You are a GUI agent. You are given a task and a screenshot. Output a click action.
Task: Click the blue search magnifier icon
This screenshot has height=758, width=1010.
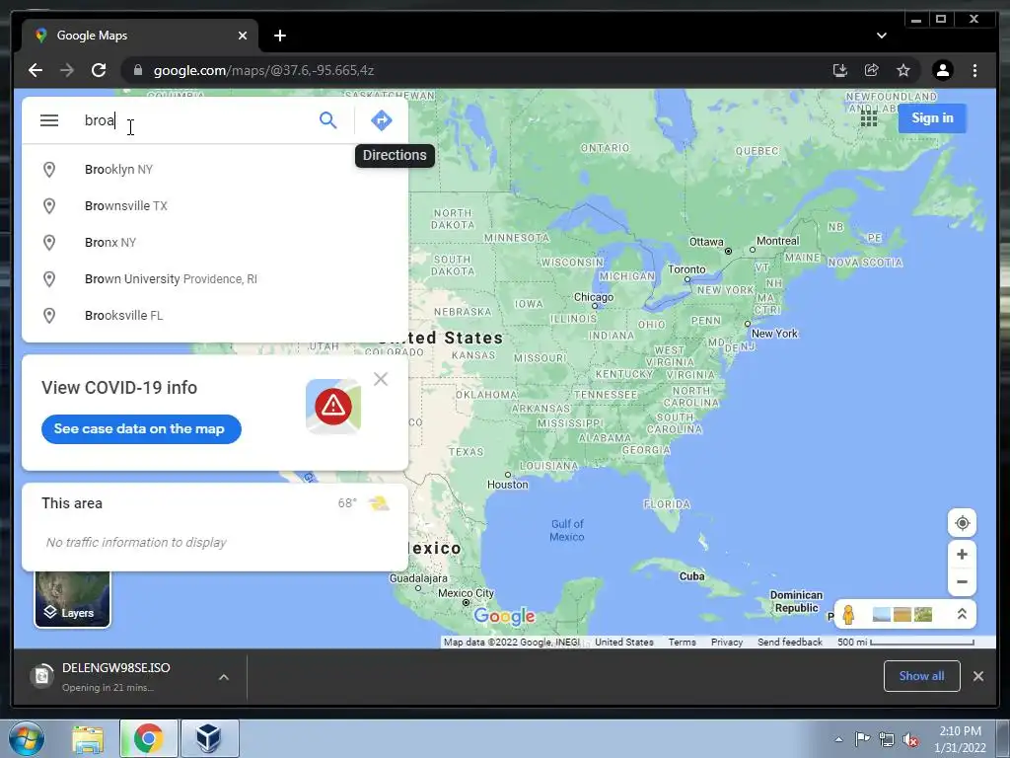(327, 119)
